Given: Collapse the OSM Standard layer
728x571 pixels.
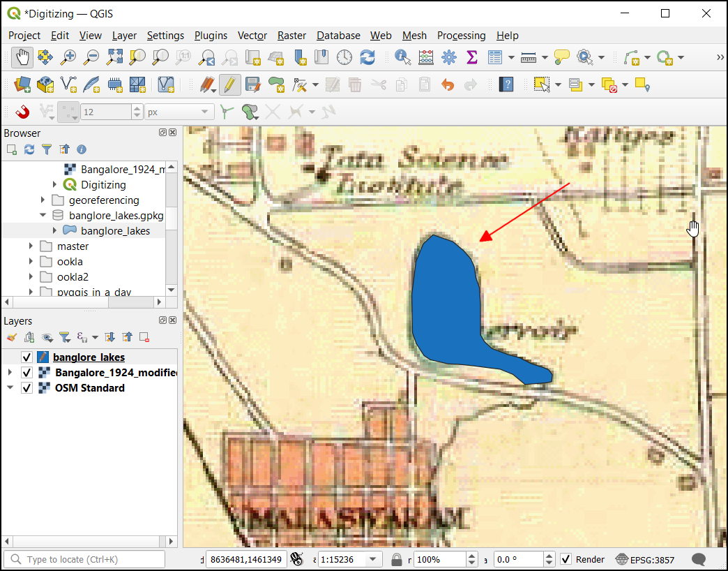Looking at the screenshot, I should pos(10,387).
